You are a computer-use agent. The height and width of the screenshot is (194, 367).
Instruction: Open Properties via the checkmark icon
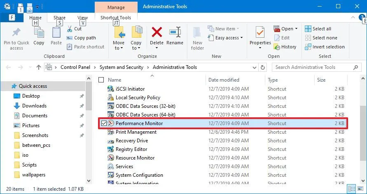click(x=260, y=33)
